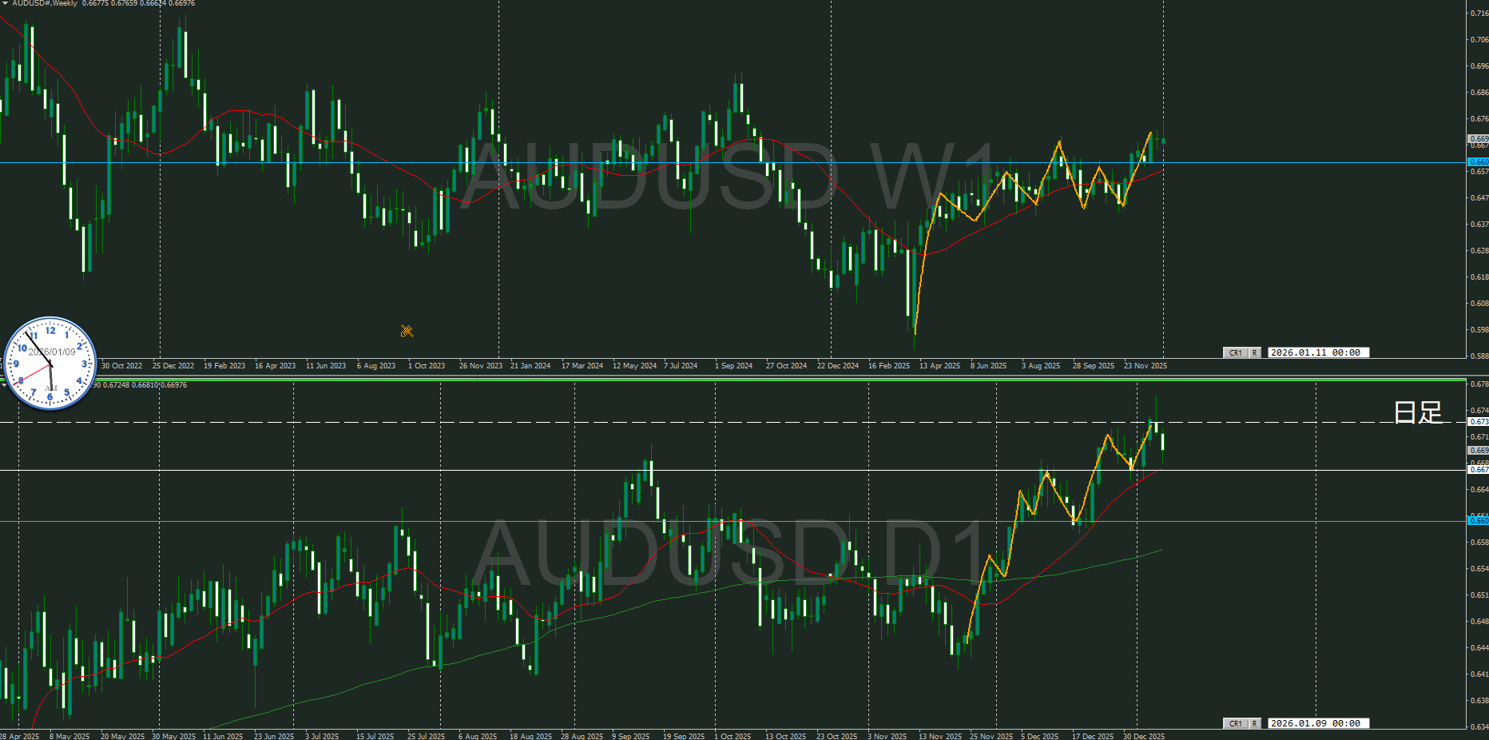Click the gray 0.669 current price tag on daily axis

(1478, 451)
